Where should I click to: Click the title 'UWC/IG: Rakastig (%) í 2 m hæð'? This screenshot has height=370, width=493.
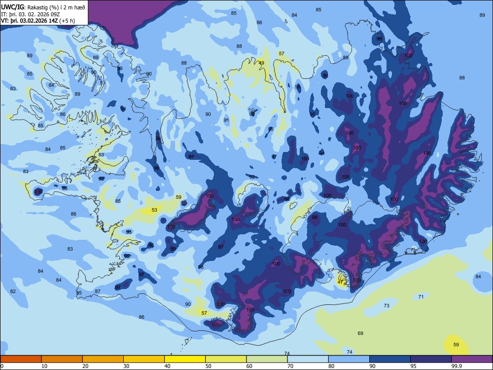(x=43, y=7)
